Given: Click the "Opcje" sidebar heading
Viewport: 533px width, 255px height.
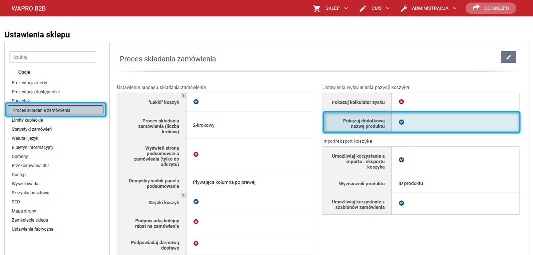Looking at the screenshot, I should click(x=24, y=72).
